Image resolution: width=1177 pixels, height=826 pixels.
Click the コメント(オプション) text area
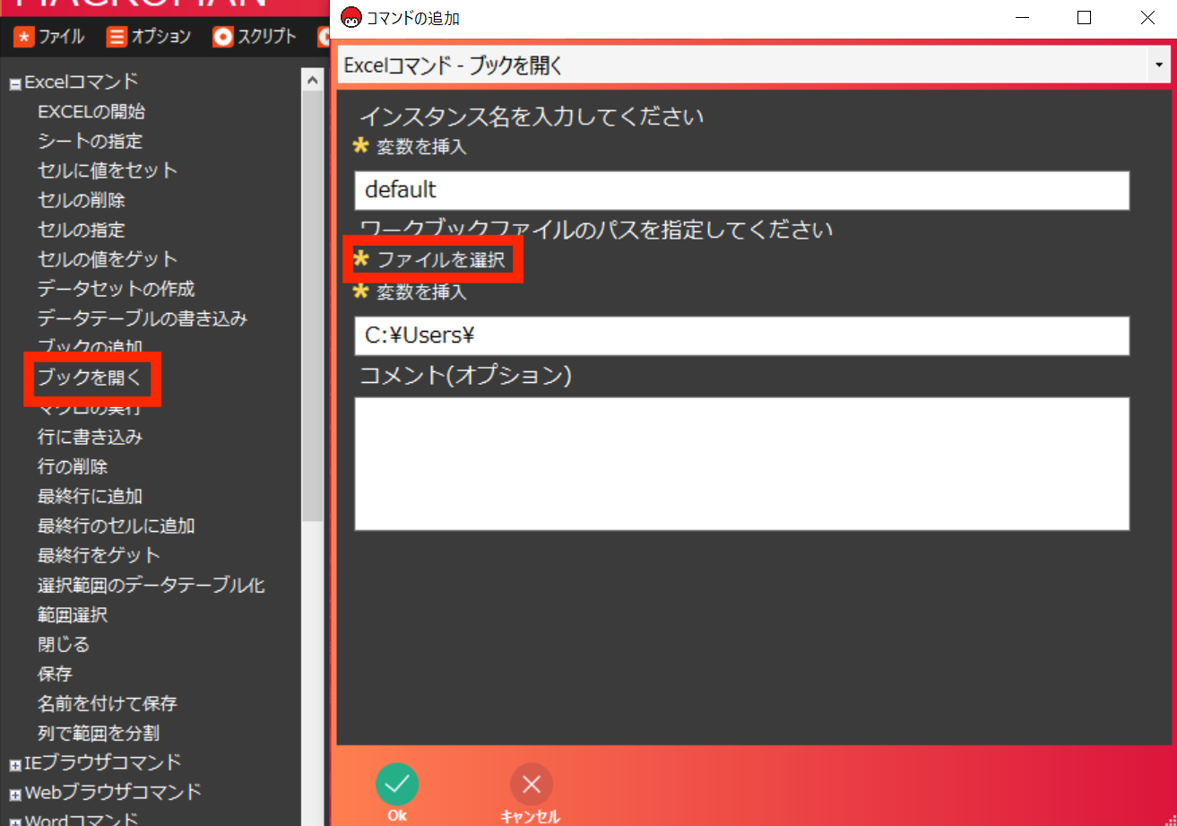(741, 464)
